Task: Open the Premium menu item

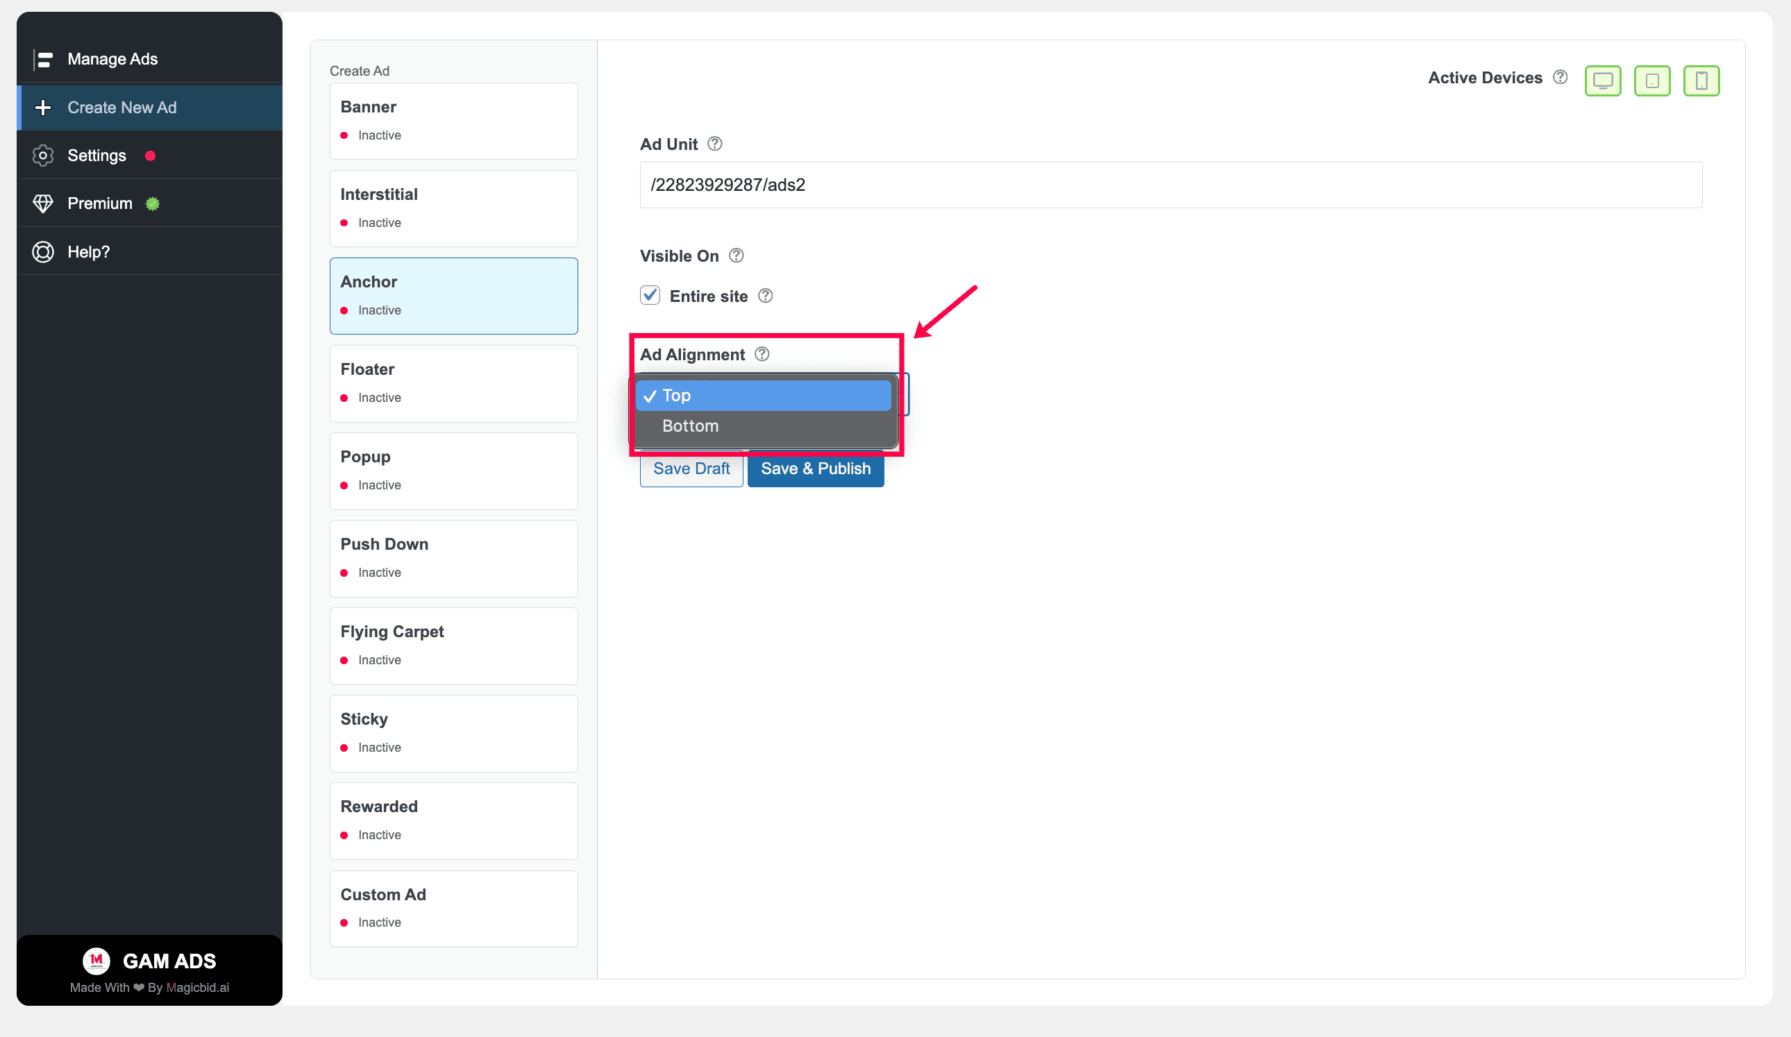Action: (150, 203)
